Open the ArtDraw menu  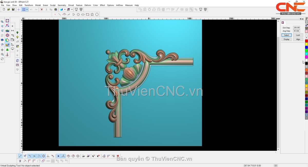click(x=119, y=5)
